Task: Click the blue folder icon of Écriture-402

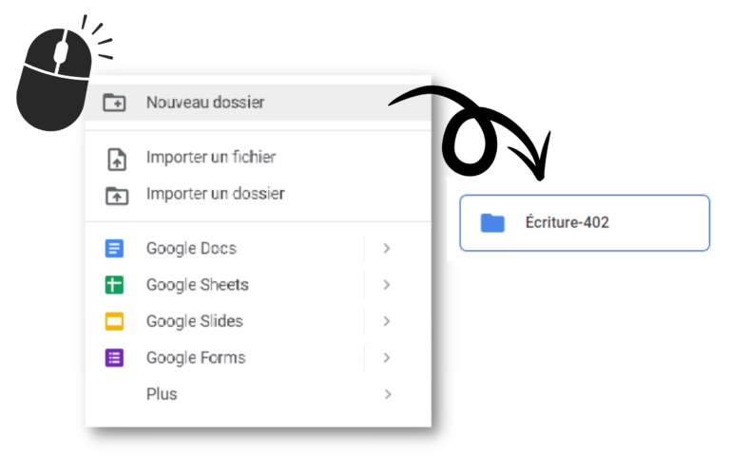Action: pos(492,223)
